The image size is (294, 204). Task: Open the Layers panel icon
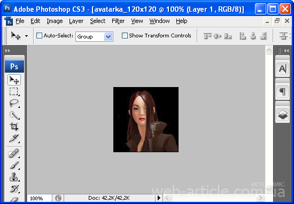click(282, 114)
